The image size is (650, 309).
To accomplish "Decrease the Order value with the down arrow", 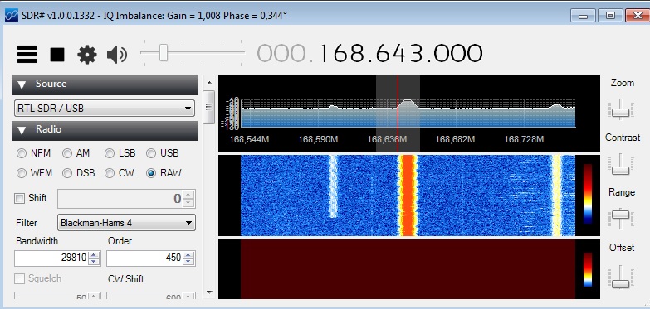I will point(188,262).
